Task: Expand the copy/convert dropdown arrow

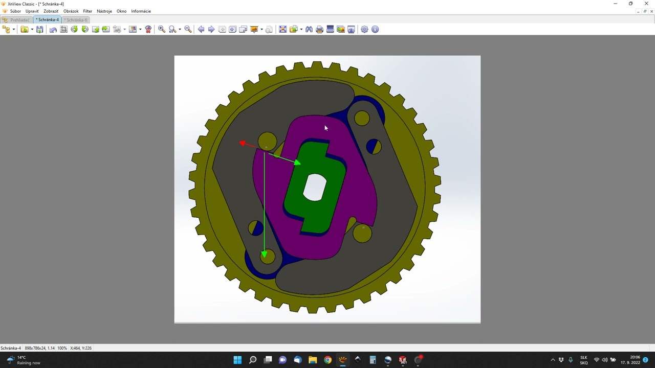Action: point(301,29)
